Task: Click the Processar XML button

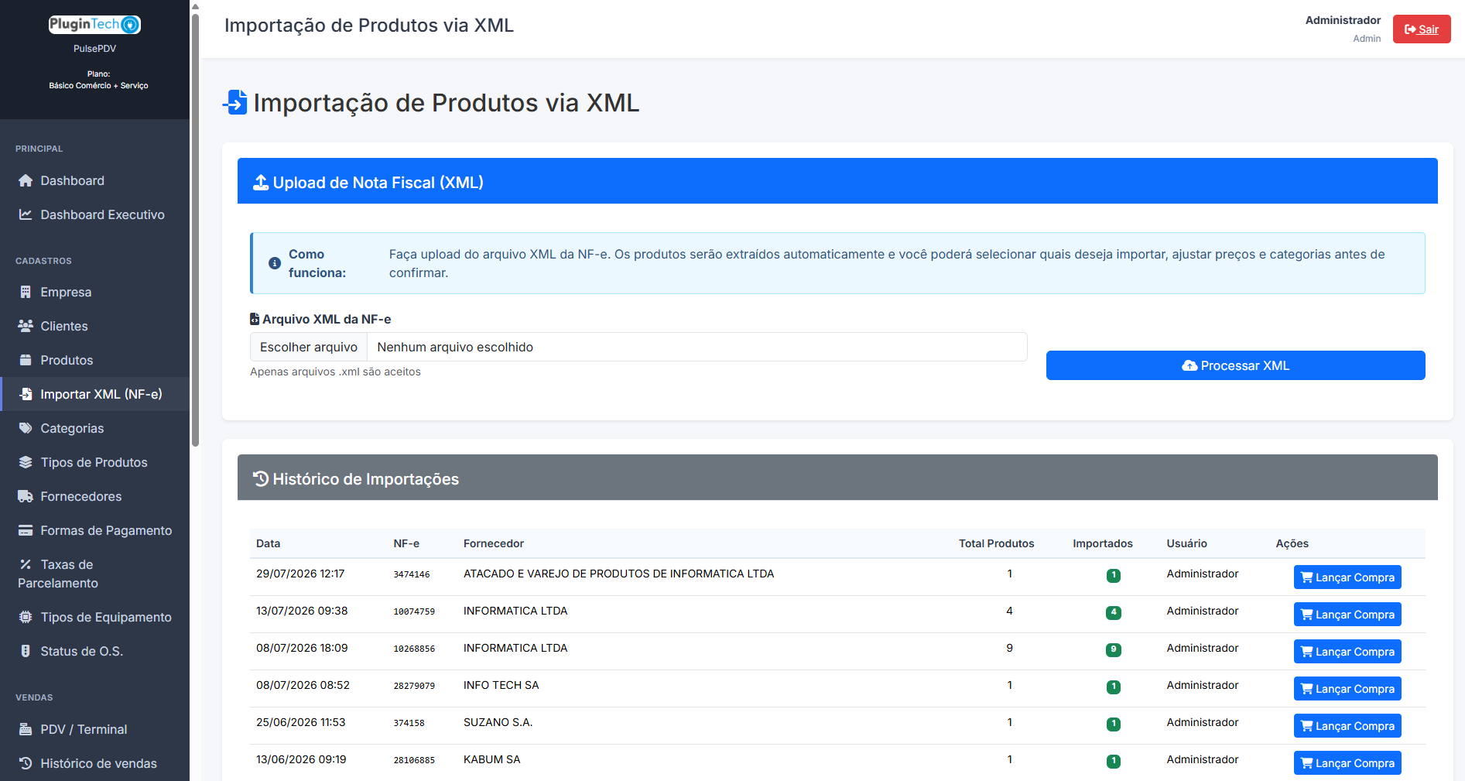Action: [x=1235, y=365]
